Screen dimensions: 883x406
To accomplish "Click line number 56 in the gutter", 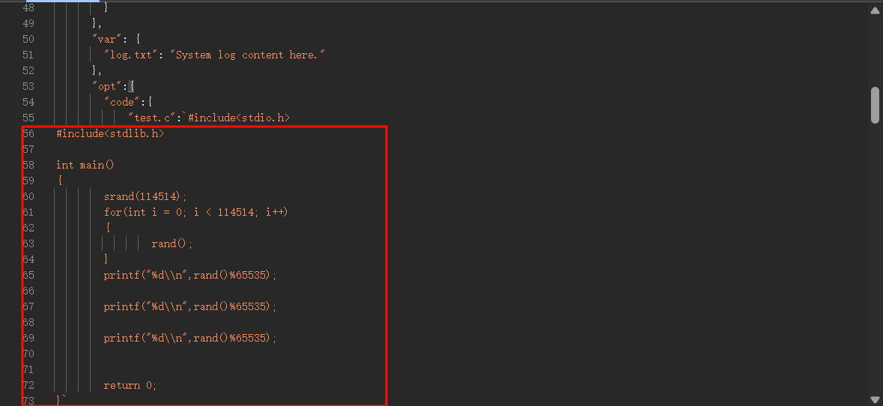I will [x=28, y=134].
